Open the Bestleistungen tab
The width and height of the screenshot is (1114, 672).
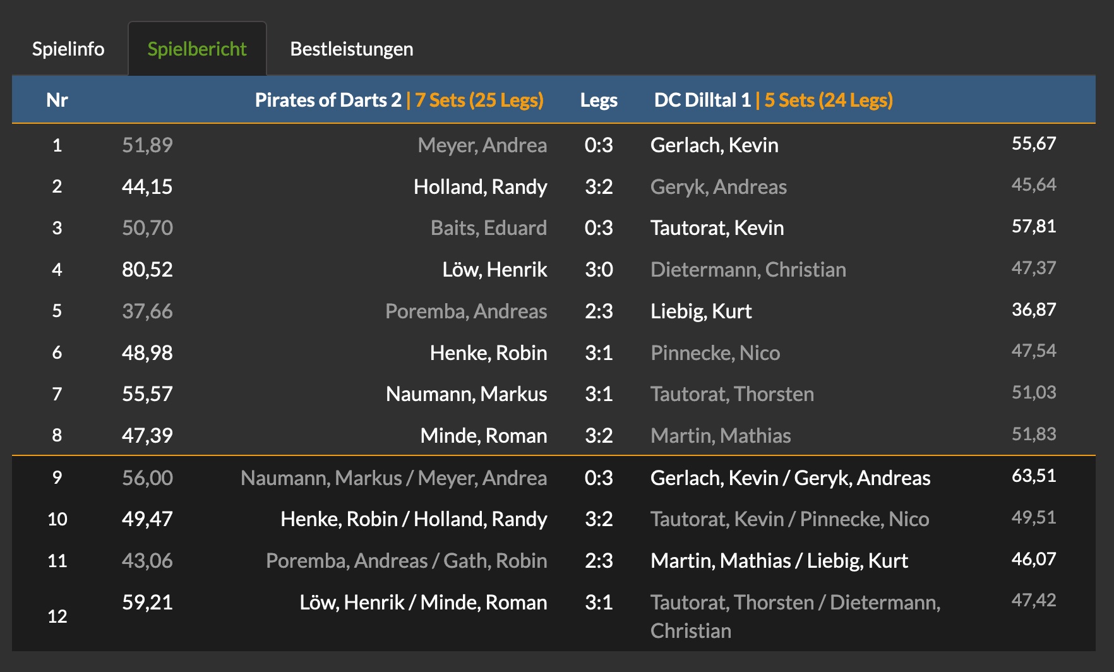[x=352, y=49]
